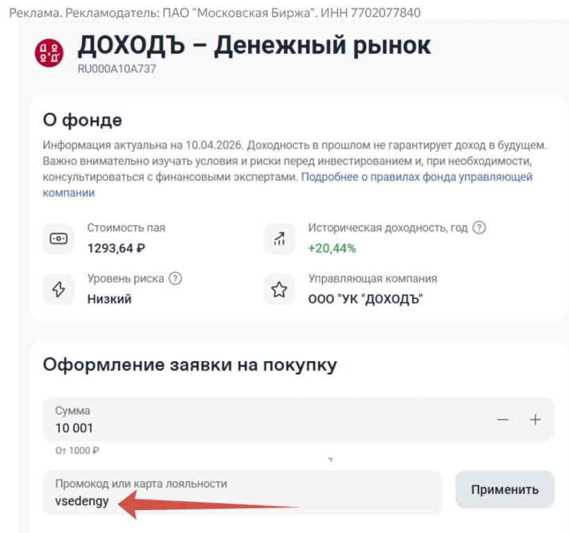Click the banknote icon beside Стоимость пая
569x533 pixels.
click(x=59, y=238)
